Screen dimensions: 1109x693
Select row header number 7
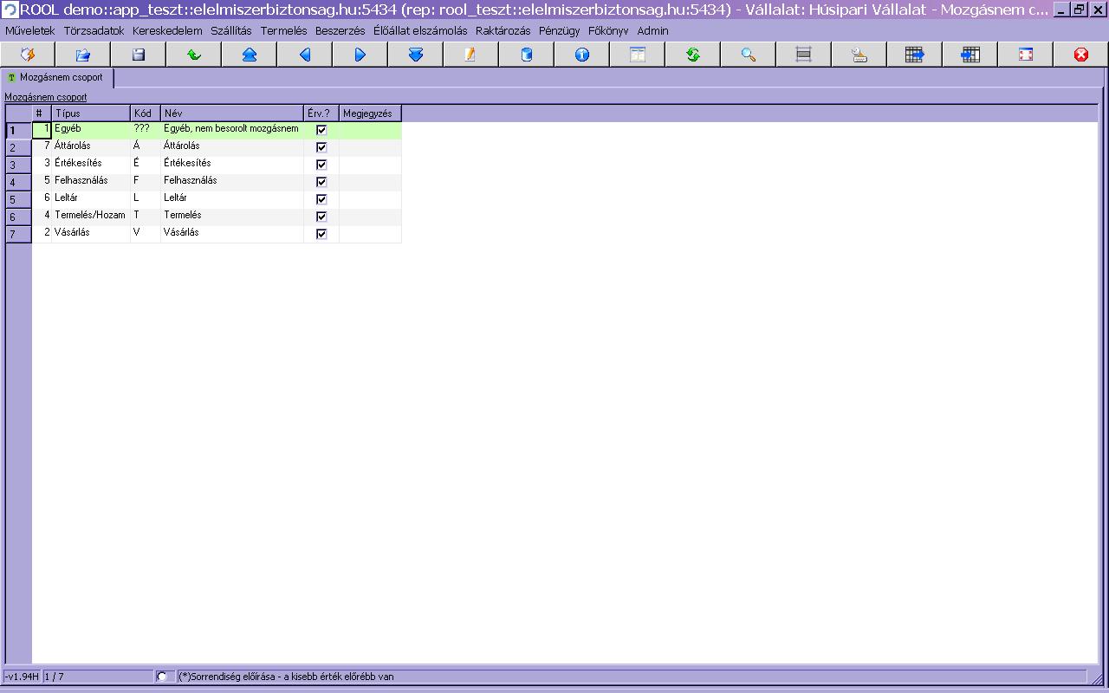point(19,234)
